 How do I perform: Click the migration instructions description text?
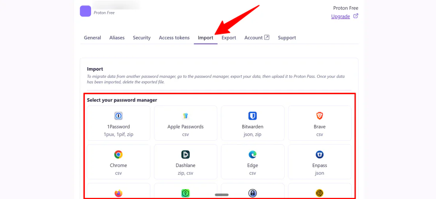(216, 79)
